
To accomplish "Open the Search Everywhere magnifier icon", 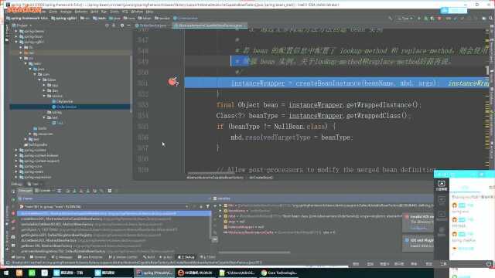I will pyautogui.click(x=490, y=19).
